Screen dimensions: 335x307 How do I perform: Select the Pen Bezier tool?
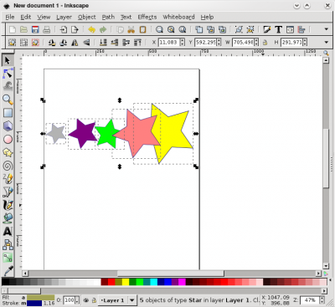click(x=8, y=192)
